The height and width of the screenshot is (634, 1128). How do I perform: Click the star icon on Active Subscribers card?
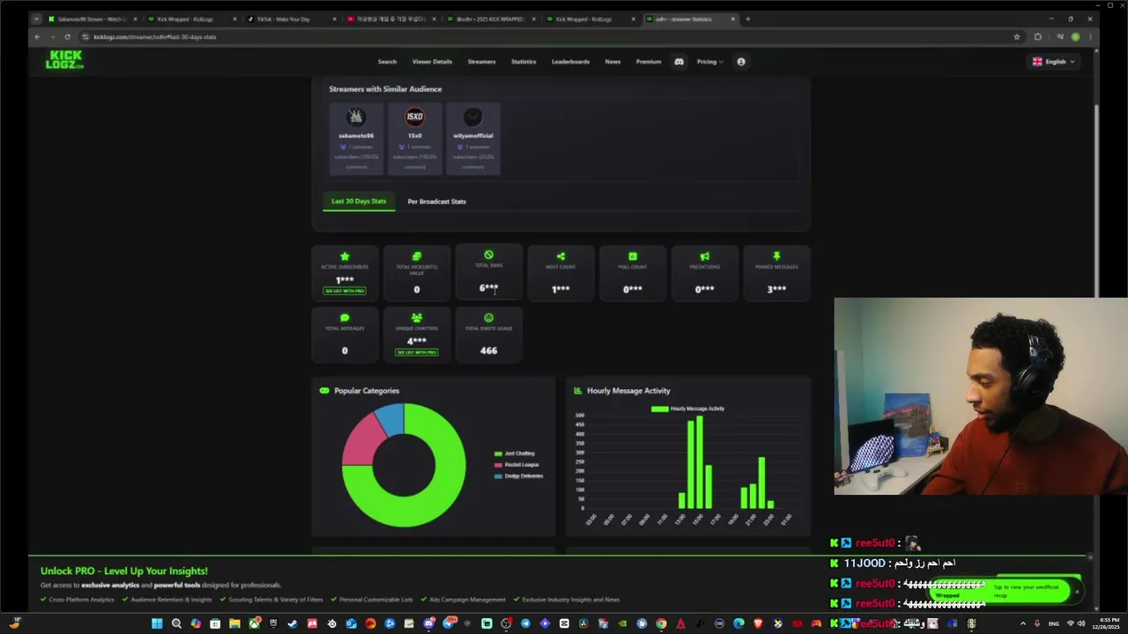tap(345, 256)
